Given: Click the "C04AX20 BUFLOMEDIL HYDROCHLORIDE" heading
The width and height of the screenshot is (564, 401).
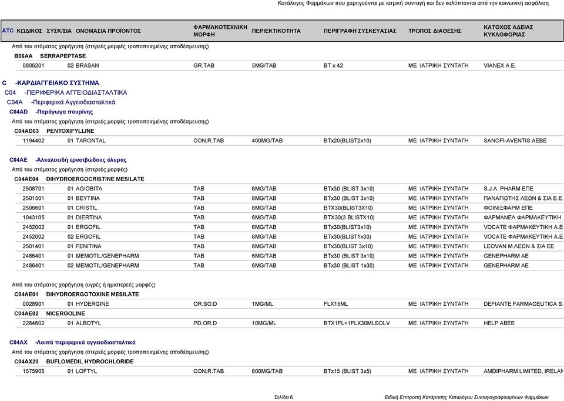Looking at the screenshot, I should (74, 362).
